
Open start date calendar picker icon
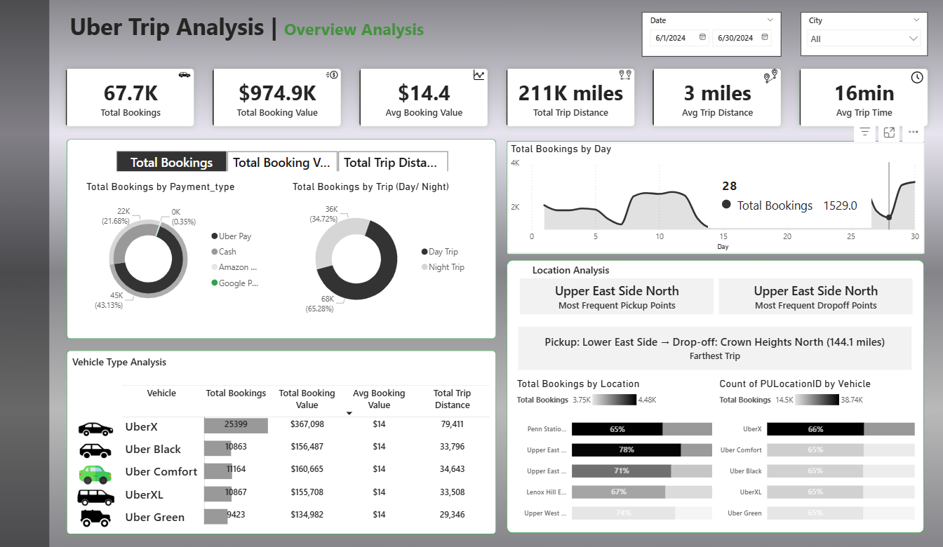702,38
